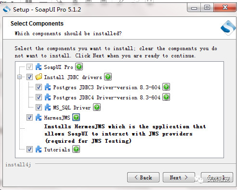Viewport: 237px width, 190px height.
Task: Maximize the Setup window
Action: 207,7
